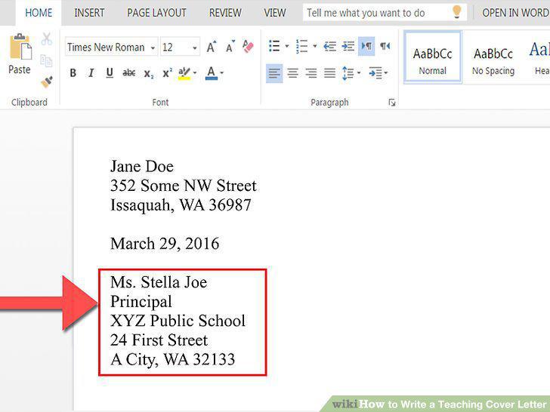
Task: Click the Clear Formatting eraser icon
Action: [248, 46]
